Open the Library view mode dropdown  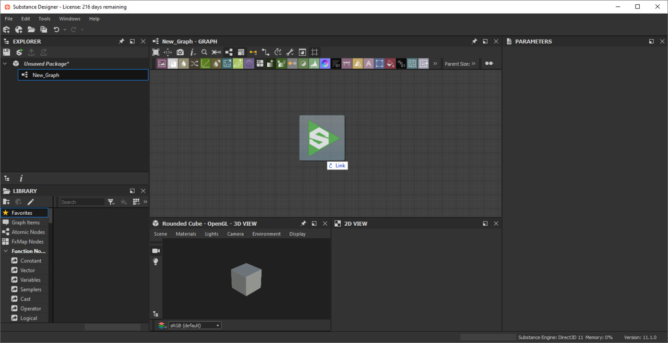(x=136, y=202)
